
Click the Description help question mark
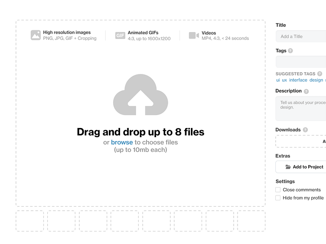[306, 91]
